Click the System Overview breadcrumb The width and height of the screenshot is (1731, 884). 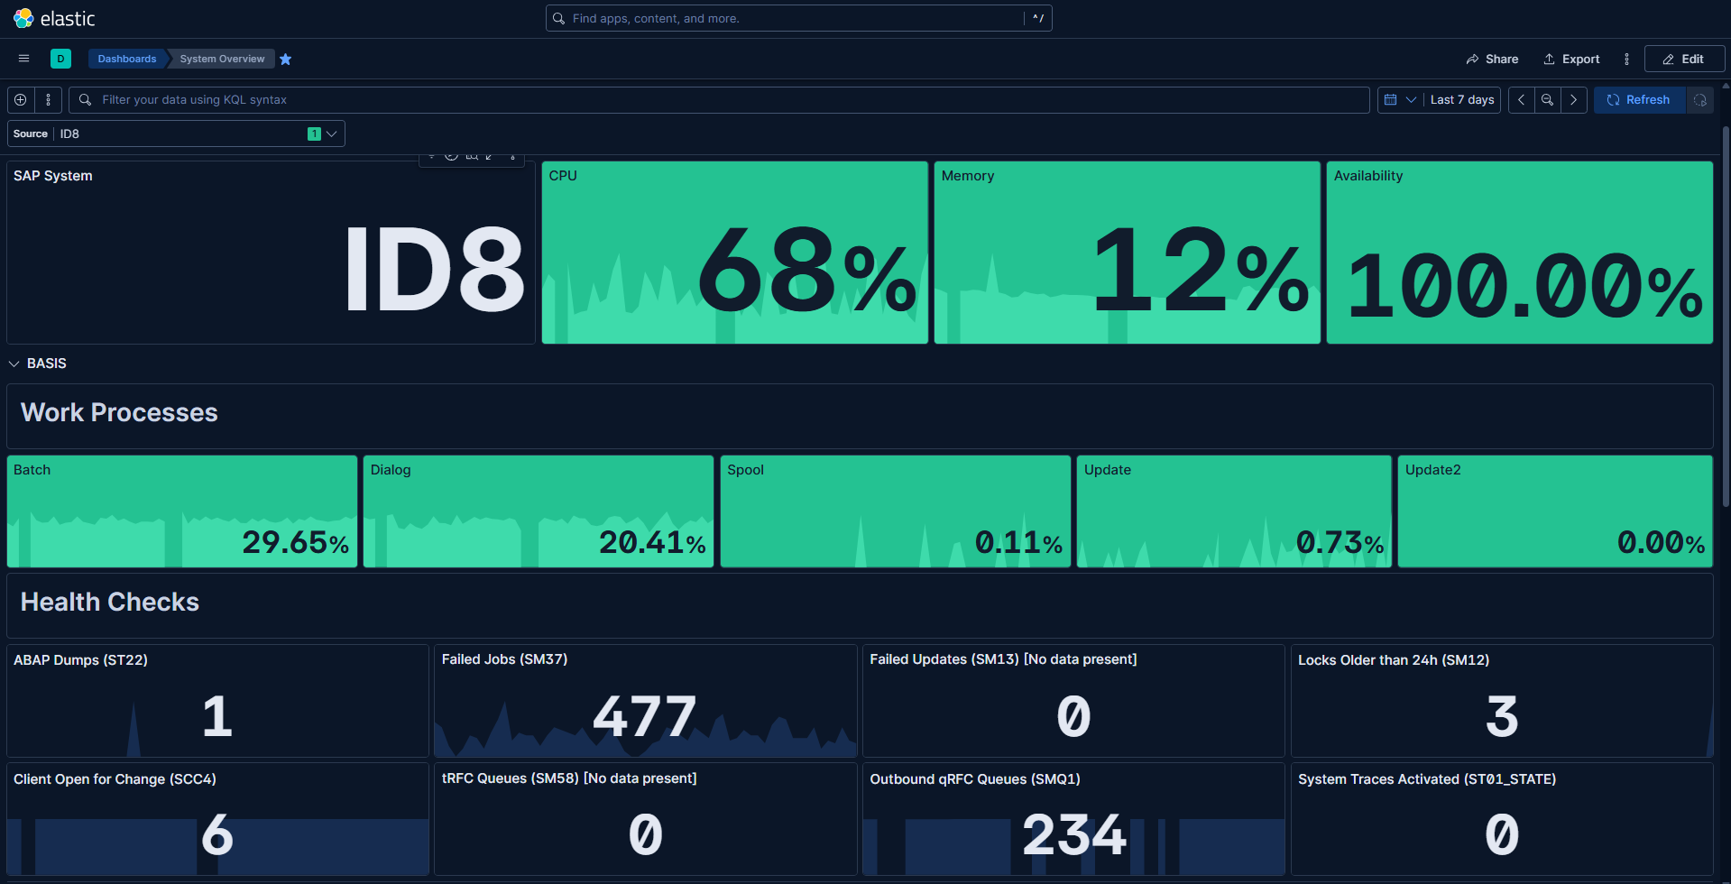pyautogui.click(x=222, y=59)
